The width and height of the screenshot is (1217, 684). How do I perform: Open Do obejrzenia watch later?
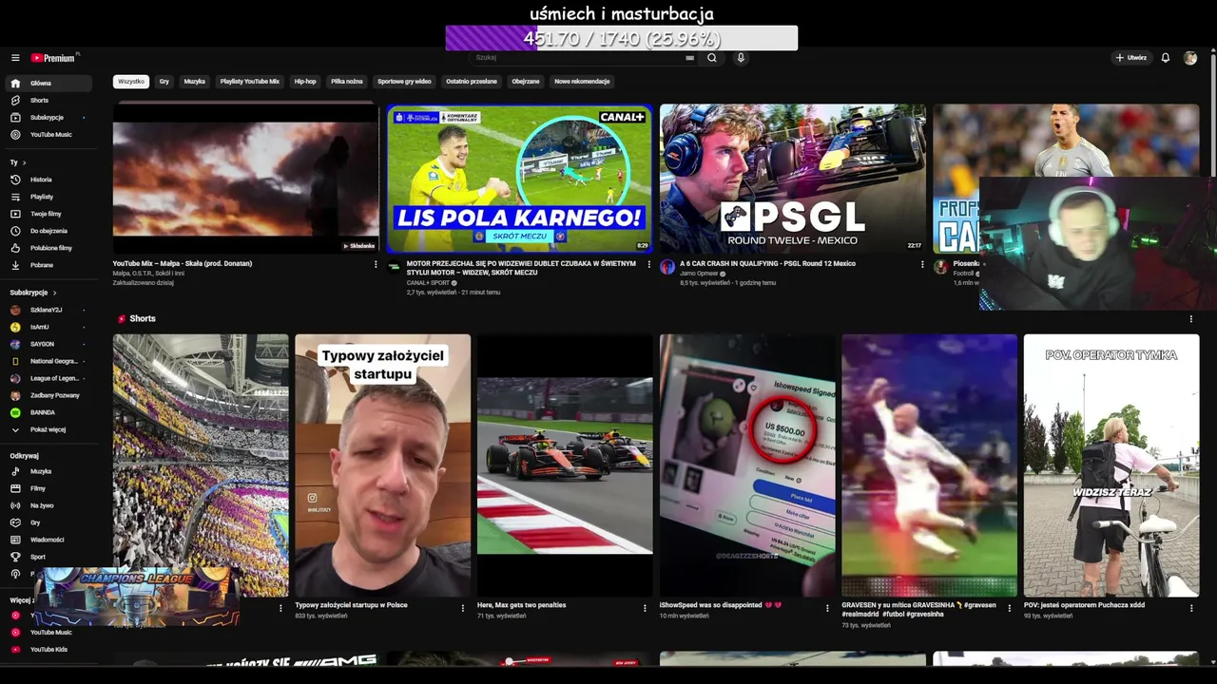click(50, 231)
